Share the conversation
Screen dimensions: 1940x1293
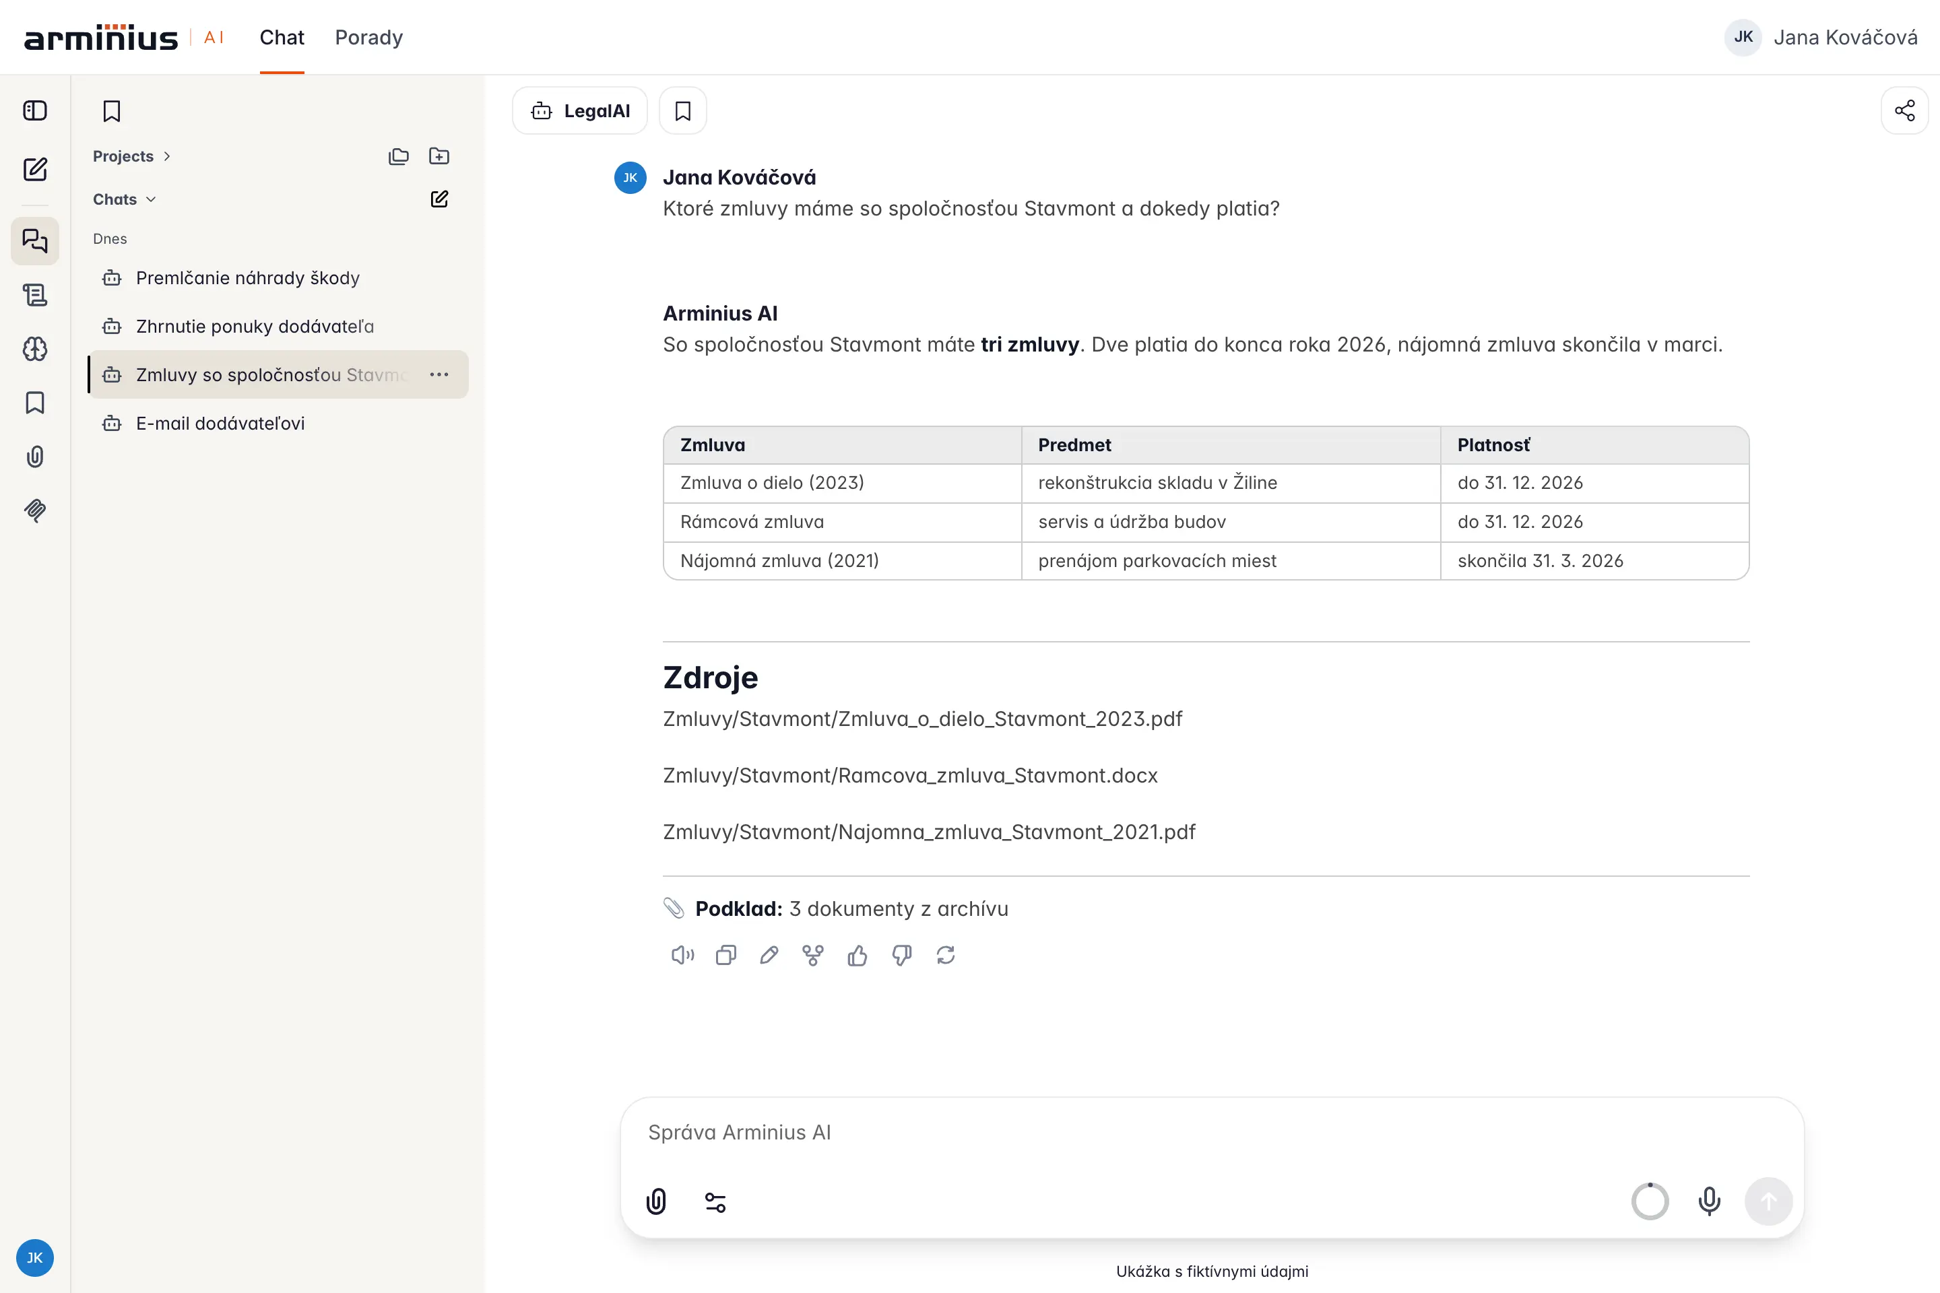click(1904, 110)
